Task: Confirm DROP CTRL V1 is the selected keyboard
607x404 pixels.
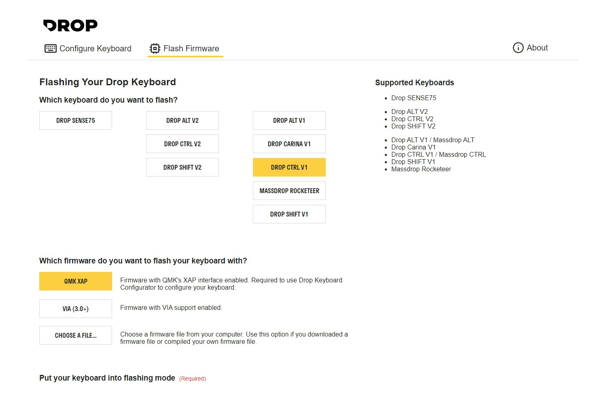Action: tap(289, 167)
